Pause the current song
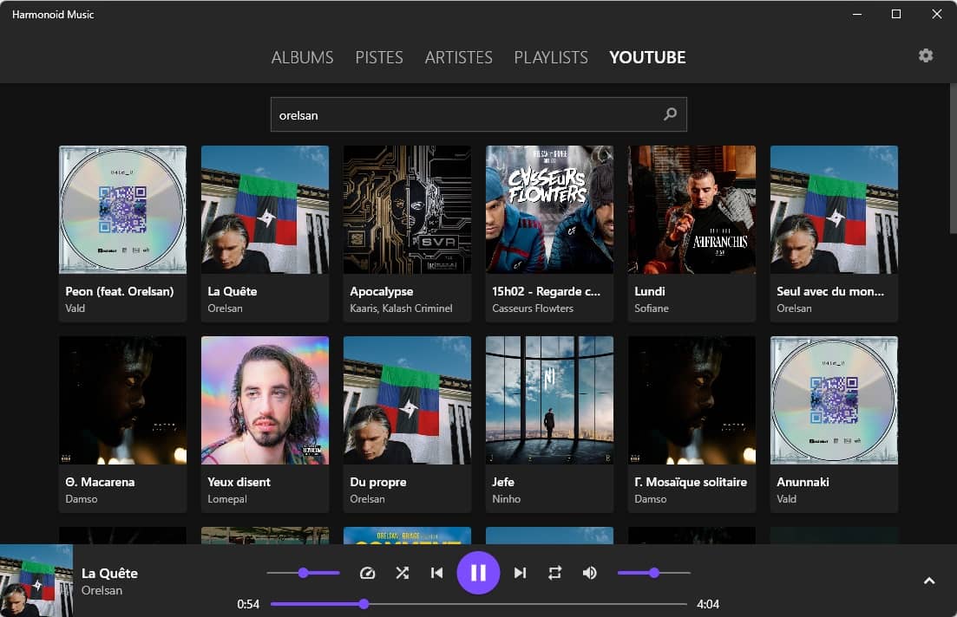The width and height of the screenshot is (957, 617). tap(479, 573)
